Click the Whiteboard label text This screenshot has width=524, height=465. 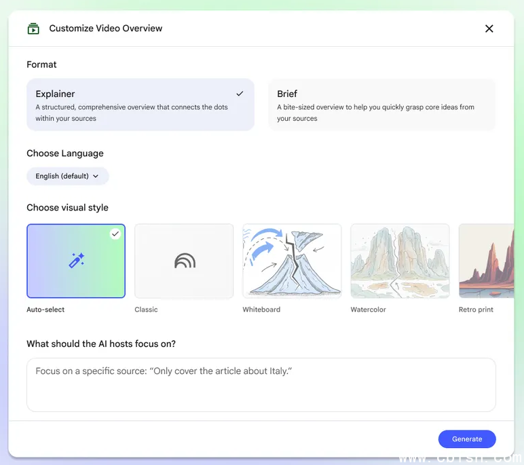point(261,310)
